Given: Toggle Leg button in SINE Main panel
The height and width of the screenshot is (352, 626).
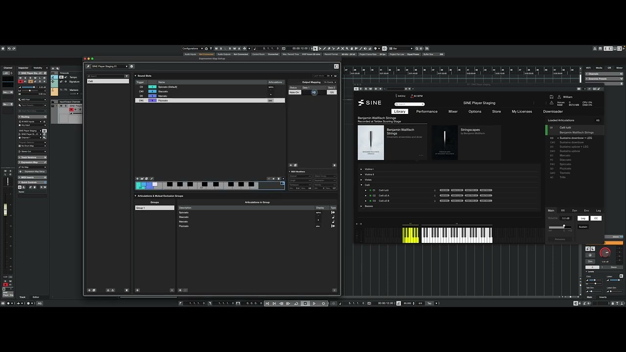Looking at the screenshot, I should (x=583, y=218).
